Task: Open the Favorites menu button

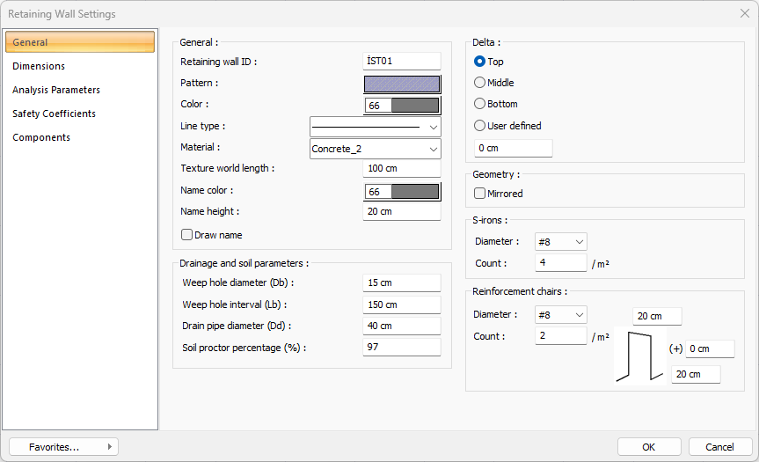Action: 63,447
